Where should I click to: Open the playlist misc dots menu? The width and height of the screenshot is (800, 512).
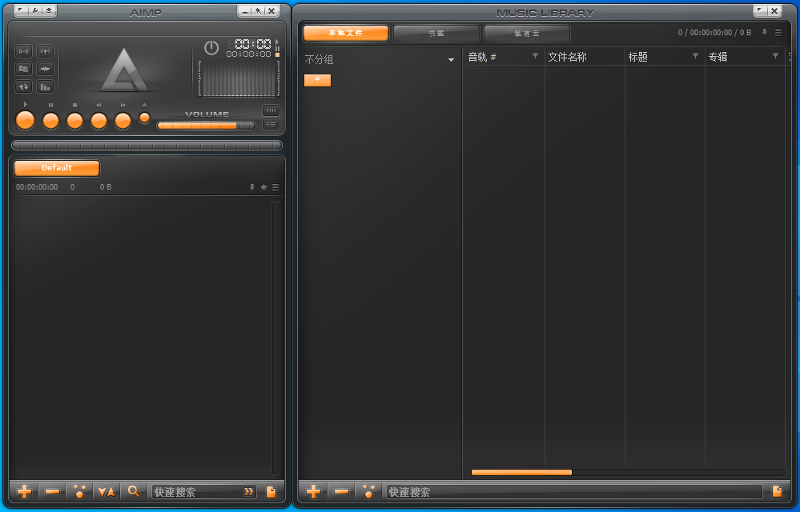pyautogui.click(x=79, y=492)
